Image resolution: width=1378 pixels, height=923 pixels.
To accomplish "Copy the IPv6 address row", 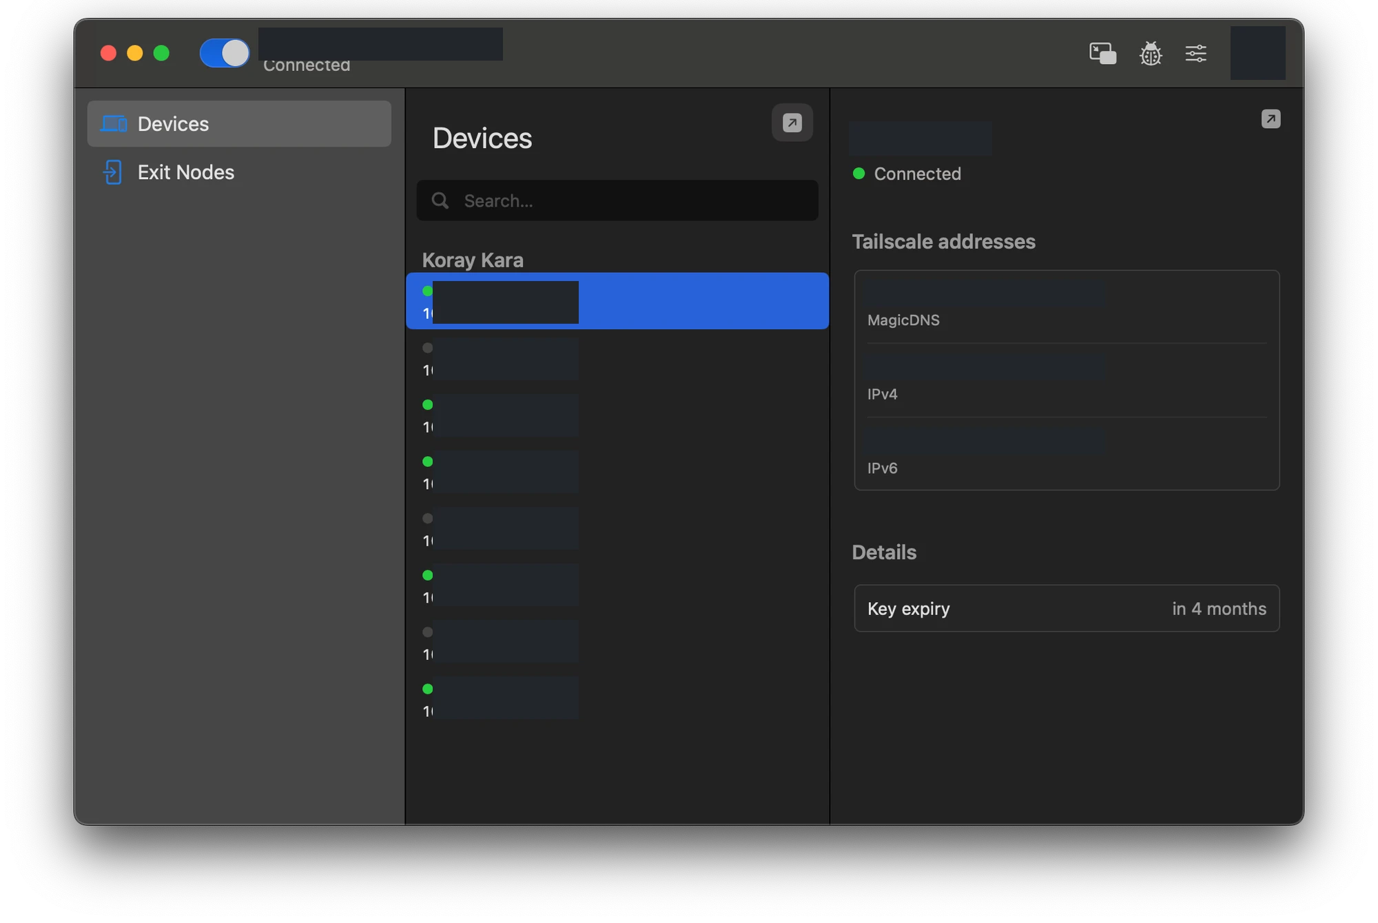I will 1067,454.
